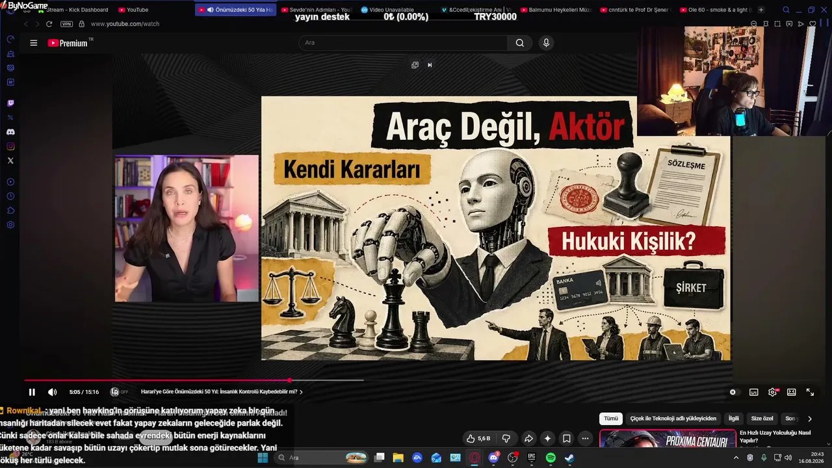Open Steam from the taskbar
832x468 pixels.
click(569, 458)
